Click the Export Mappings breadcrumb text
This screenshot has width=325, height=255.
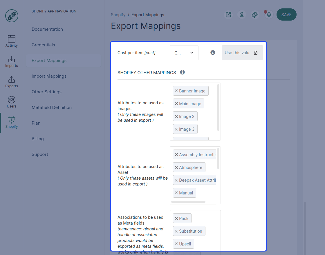coord(148,15)
